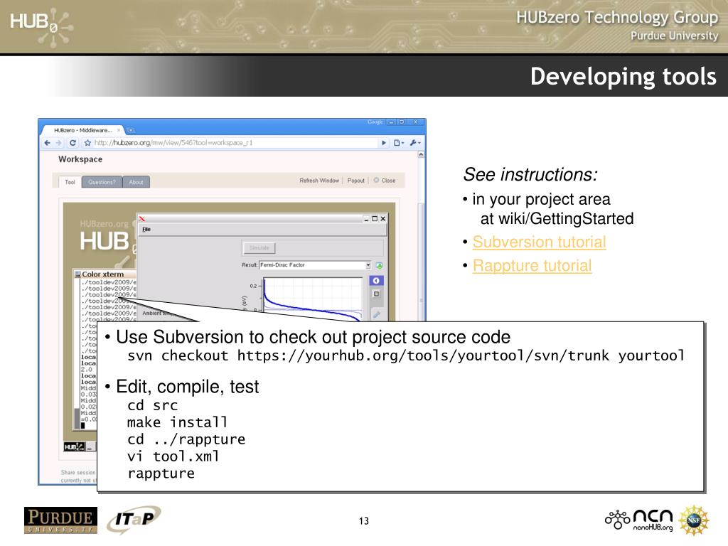Switch to the Tool tab
This screenshot has height=546, width=728.
point(70,182)
